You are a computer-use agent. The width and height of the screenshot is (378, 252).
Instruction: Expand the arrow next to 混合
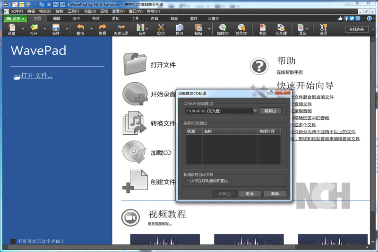coord(307,29)
